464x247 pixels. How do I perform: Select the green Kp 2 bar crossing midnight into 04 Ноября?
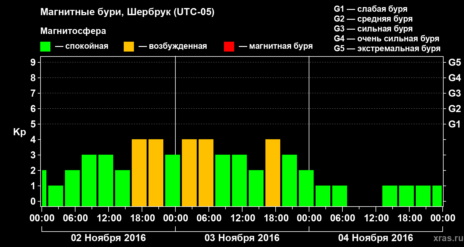(306, 188)
